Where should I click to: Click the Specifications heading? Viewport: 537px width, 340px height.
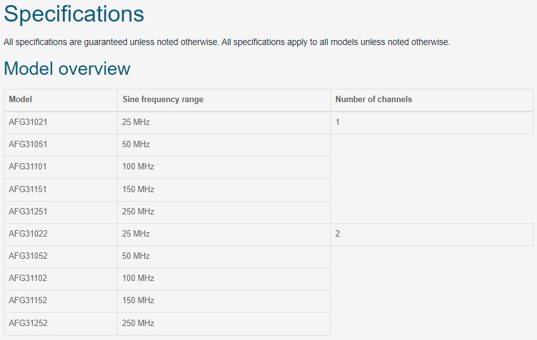[x=74, y=15]
